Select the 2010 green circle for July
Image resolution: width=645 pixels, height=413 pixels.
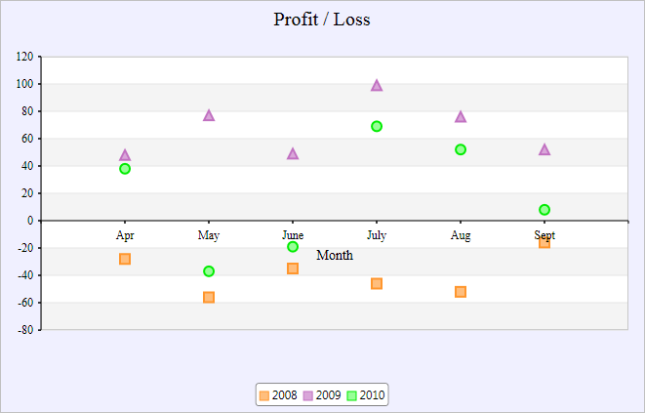coord(377,126)
